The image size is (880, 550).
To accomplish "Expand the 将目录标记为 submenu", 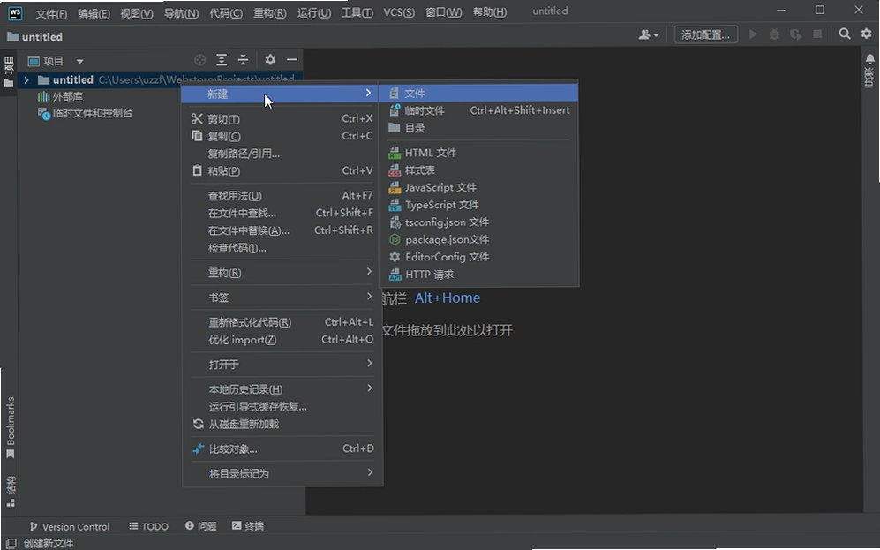I will click(x=282, y=474).
